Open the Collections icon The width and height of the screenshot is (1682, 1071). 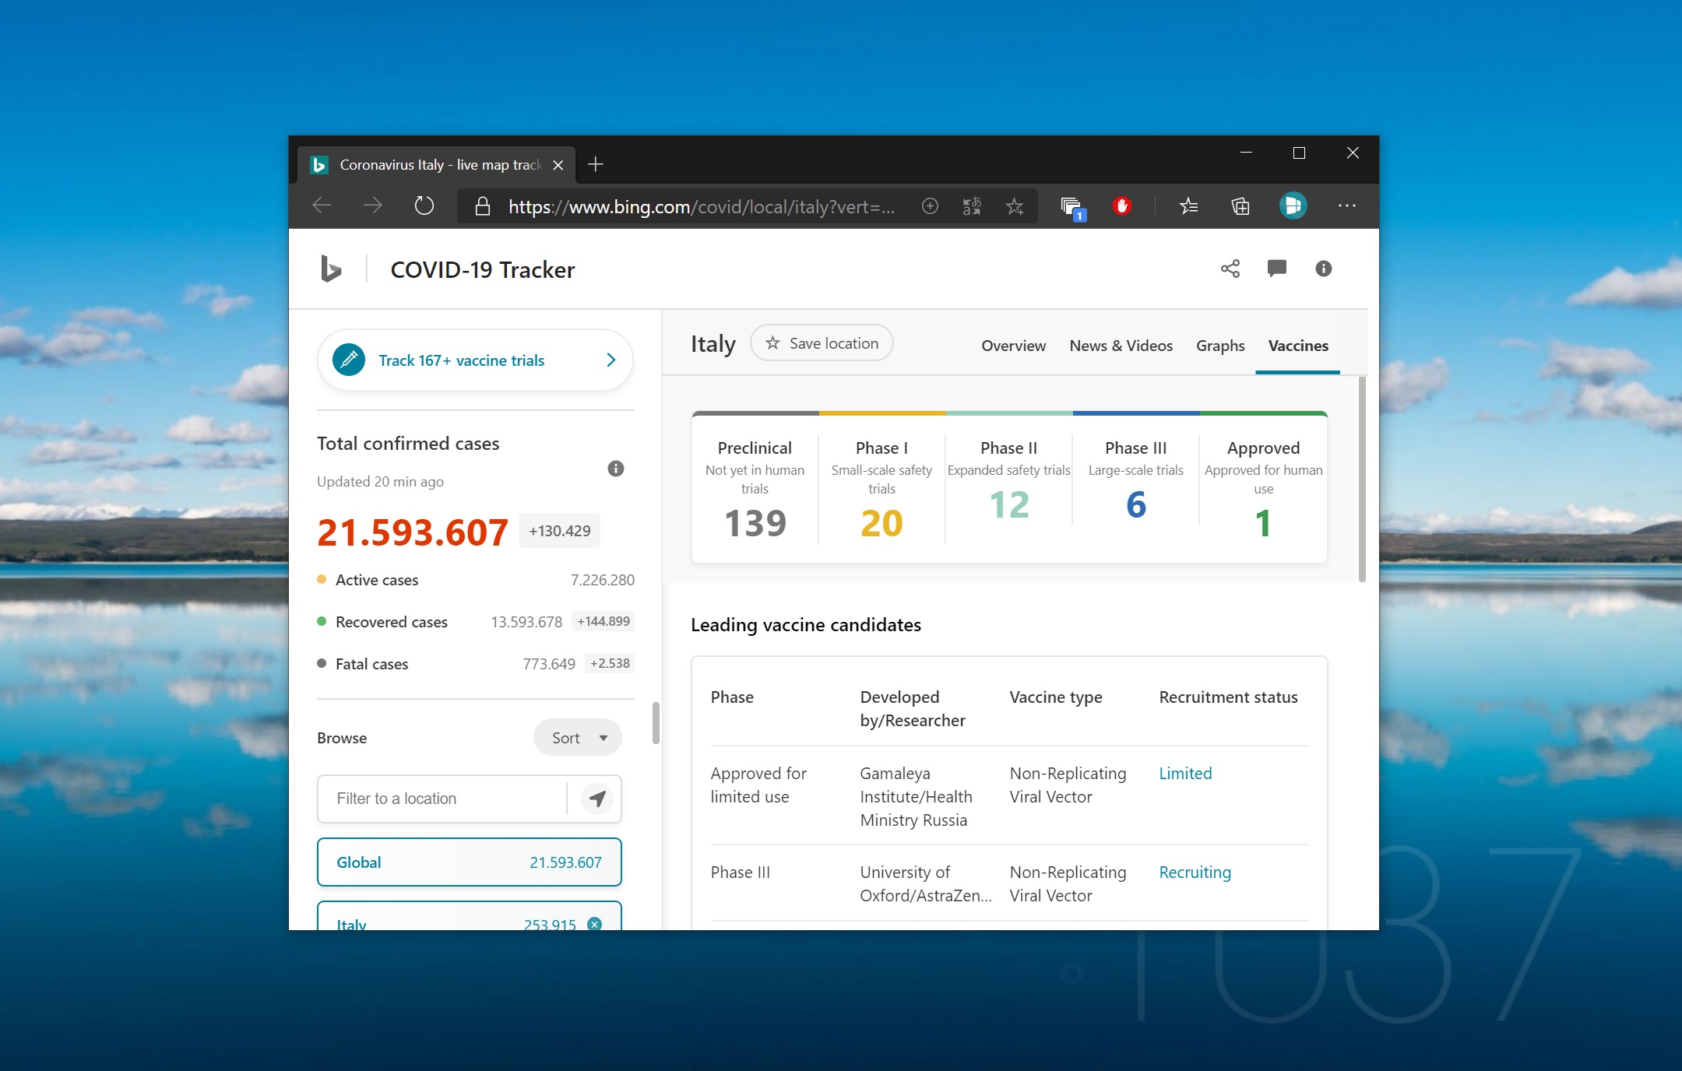coord(1240,206)
